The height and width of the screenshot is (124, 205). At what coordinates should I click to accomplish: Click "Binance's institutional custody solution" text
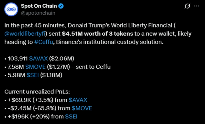tap(107, 42)
